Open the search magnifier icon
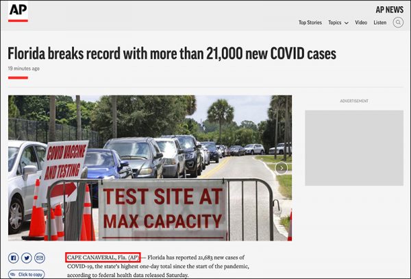 (398, 23)
